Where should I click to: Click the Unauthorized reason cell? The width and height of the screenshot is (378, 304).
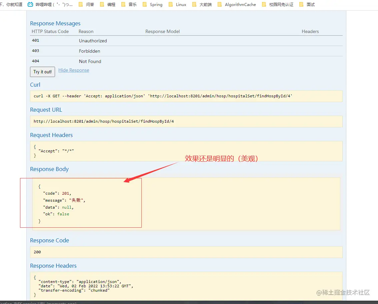tap(93, 41)
